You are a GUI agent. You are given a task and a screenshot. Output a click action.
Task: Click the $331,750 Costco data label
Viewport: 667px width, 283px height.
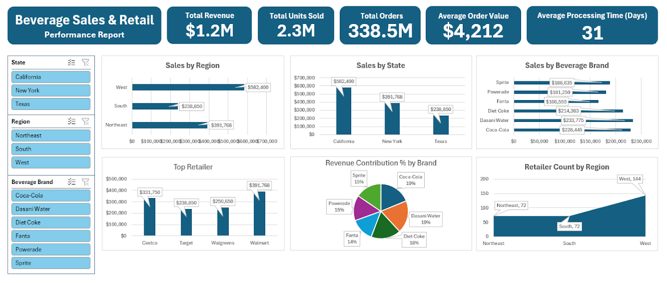pyautogui.click(x=150, y=192)
